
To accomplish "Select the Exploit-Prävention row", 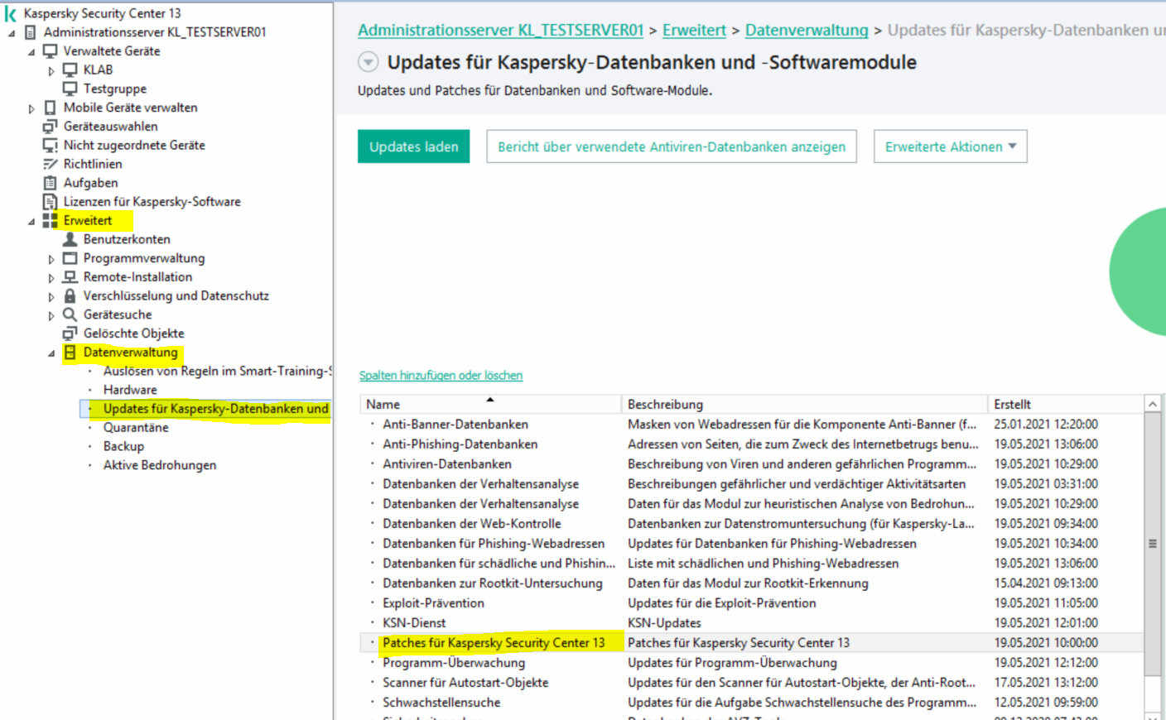I will 752,603.
